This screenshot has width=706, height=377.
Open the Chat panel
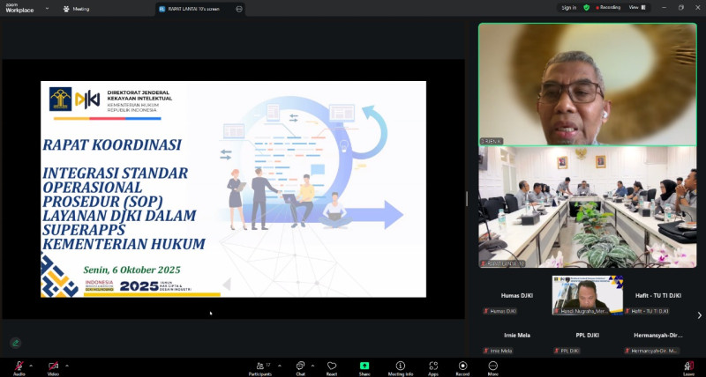pyautogui.click(x=300, y=366)
